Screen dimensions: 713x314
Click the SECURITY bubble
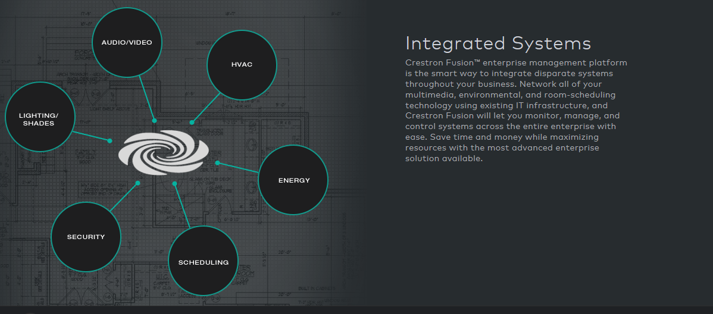click(x=86, y=237)
